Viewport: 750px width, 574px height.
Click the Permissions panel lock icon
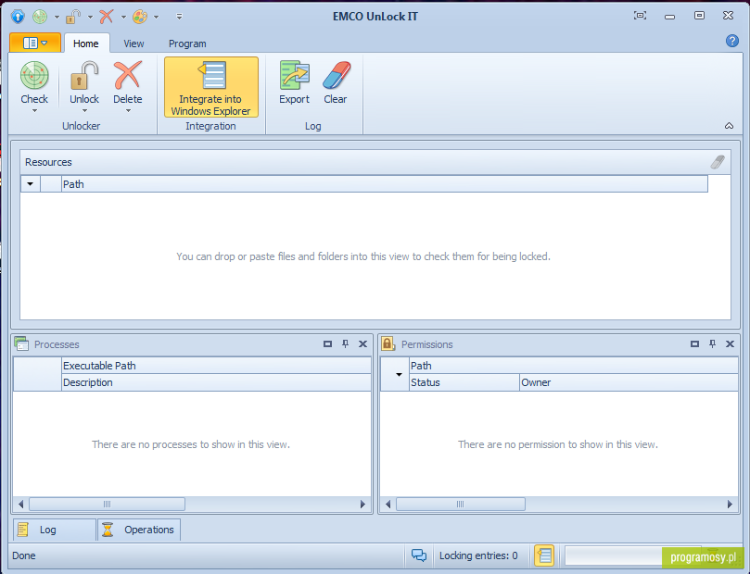[388, 343]
